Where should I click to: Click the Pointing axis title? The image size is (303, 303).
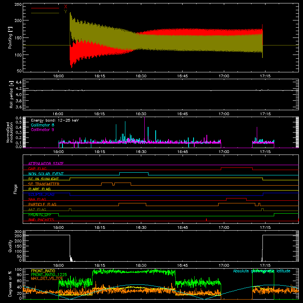10,37
